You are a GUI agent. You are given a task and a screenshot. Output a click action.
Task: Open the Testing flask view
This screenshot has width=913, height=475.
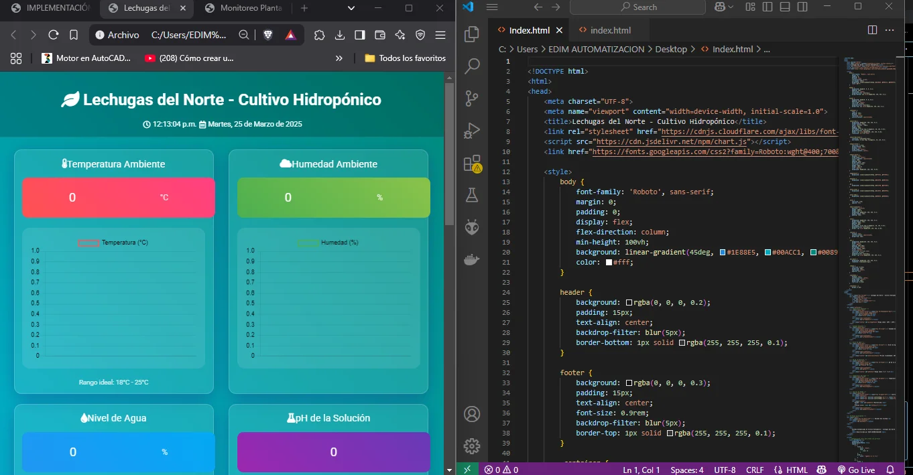pyautogui.click(x=472, y=195)
